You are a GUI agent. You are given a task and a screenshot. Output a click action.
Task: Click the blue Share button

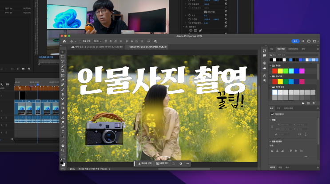pos(295,41)
